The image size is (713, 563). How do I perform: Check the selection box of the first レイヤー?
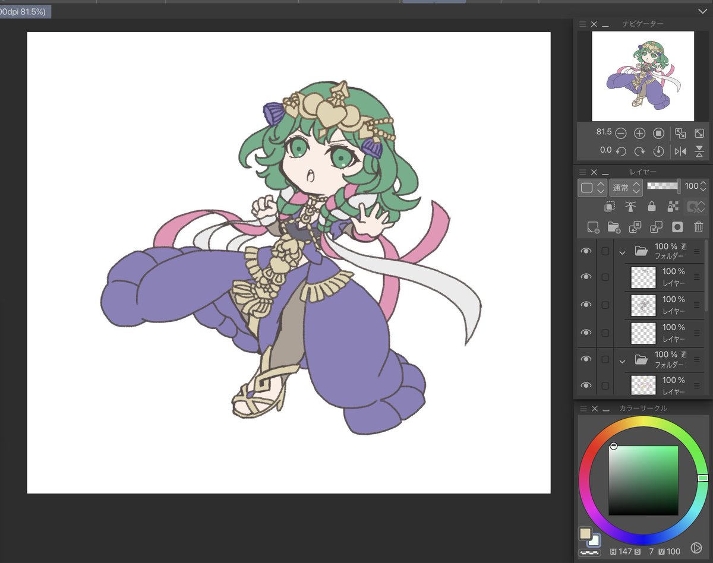[x=605, y=277]
